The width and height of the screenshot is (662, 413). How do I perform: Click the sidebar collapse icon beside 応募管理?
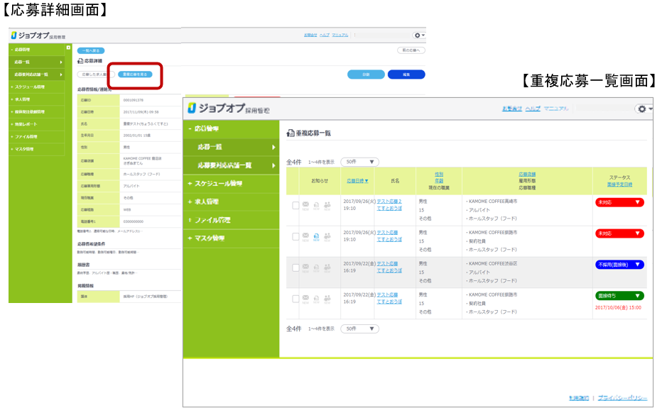(67, 48)
